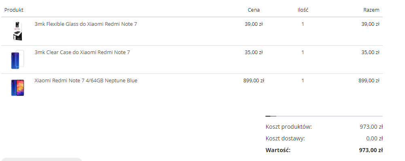Image resolution: width=405 pixels, height=161 pixels.
Task: Select the 39,00 zł unit price
Action: [x=254, y=24]
